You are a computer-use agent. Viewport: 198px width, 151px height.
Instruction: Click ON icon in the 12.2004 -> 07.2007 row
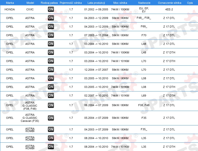51,69
